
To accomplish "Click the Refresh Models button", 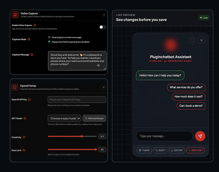I will coord(94,118).
